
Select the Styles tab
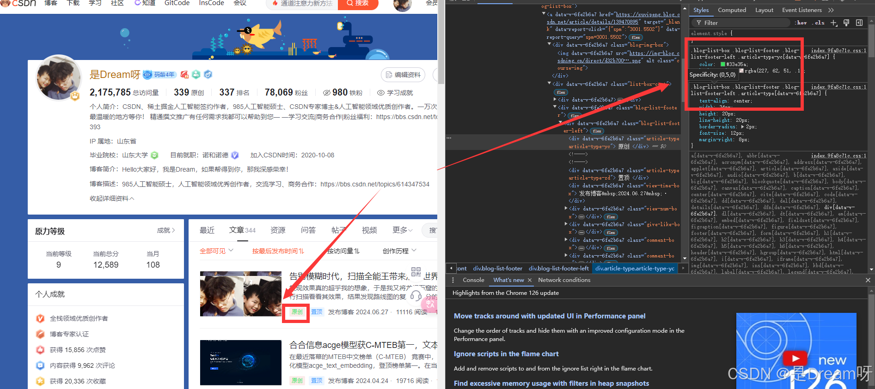(701, 10)
